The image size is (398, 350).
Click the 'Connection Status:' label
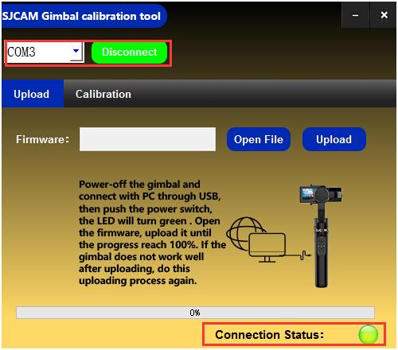click(269, 335)
